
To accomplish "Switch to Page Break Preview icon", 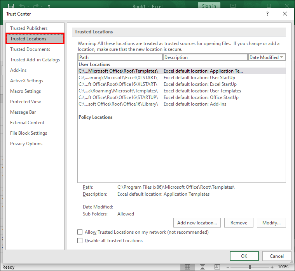I will 217,267.
